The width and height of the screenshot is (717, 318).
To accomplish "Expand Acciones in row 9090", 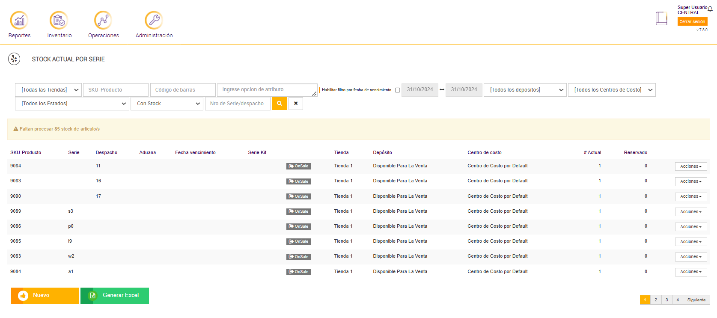I will pyautogui.click(x=691, y=196).
